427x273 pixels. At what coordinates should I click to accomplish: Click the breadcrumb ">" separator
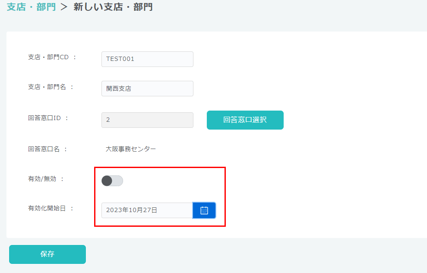click(x=64, y=7)
